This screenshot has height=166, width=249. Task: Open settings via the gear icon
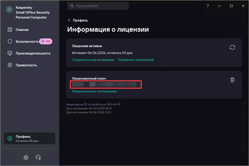tap(26, 157)
